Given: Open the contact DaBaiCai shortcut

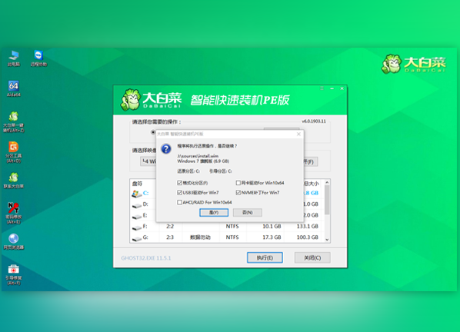Looking at the screenshot, I should coord(14,180).
